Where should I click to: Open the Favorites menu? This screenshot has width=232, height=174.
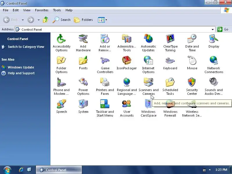[41, 10]
